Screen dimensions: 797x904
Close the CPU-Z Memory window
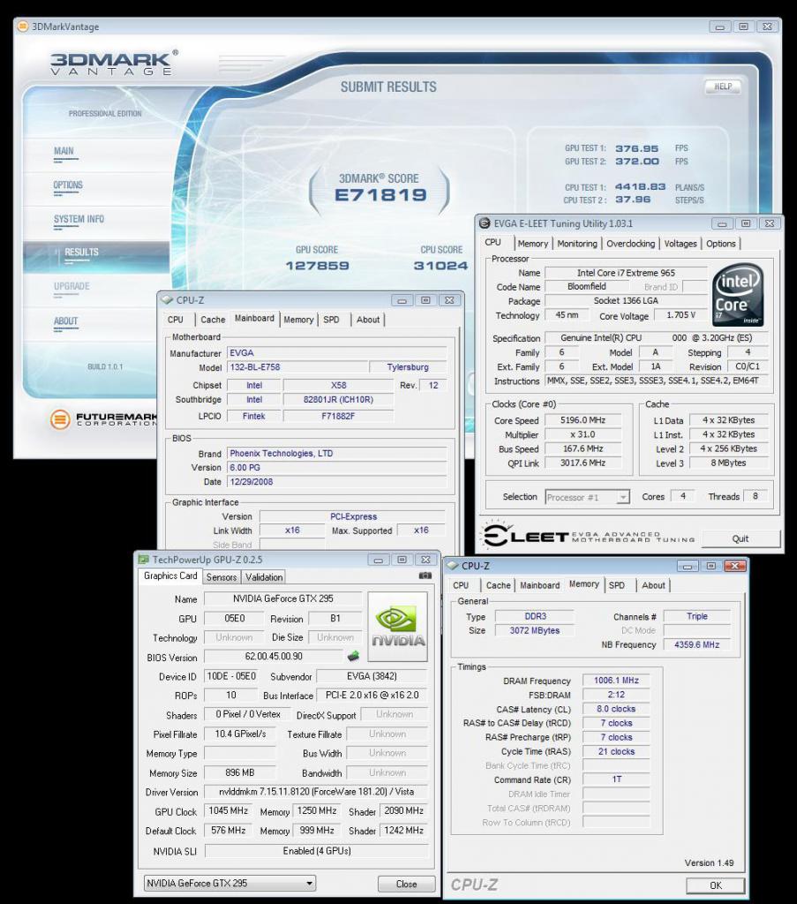pyautogui.click(x=734, y=566)
